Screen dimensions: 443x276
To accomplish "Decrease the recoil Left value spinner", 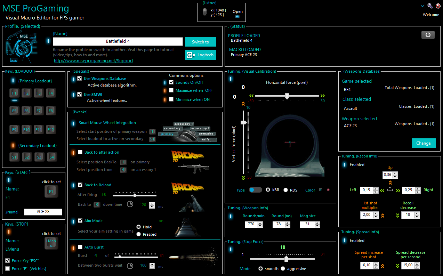I will (x=375, y=192).
